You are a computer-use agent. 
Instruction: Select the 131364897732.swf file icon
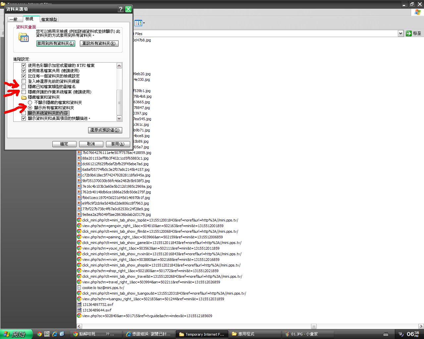click(79, 305)
